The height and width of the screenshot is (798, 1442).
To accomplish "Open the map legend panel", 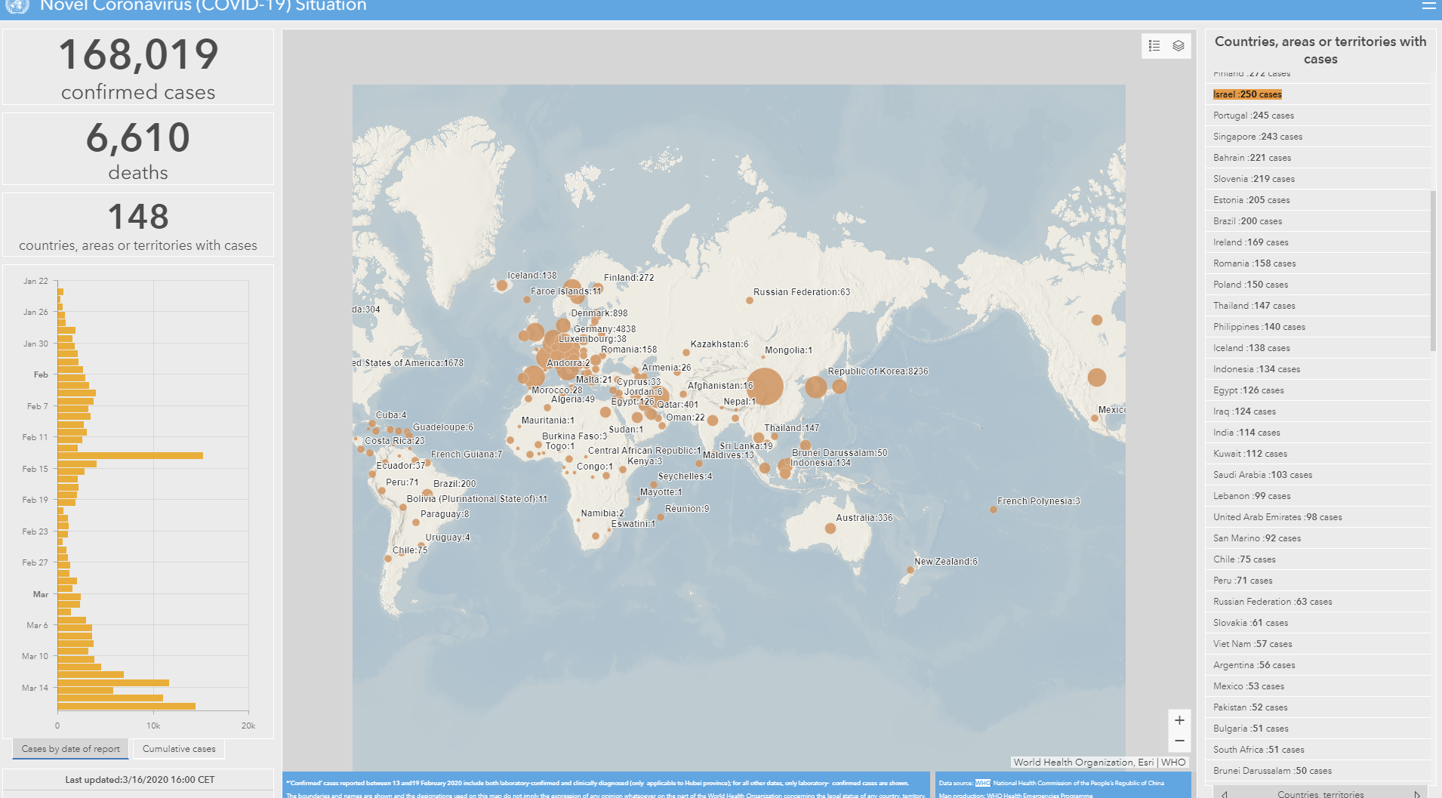I will (1154, 46).
